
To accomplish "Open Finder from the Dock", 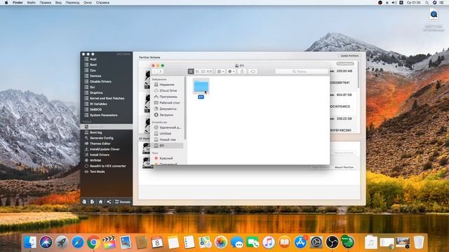I will coord(30,243).
